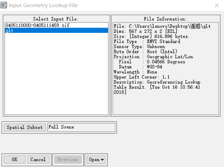Select the 0405110000-0405111459.tif file

pos(56,25)
